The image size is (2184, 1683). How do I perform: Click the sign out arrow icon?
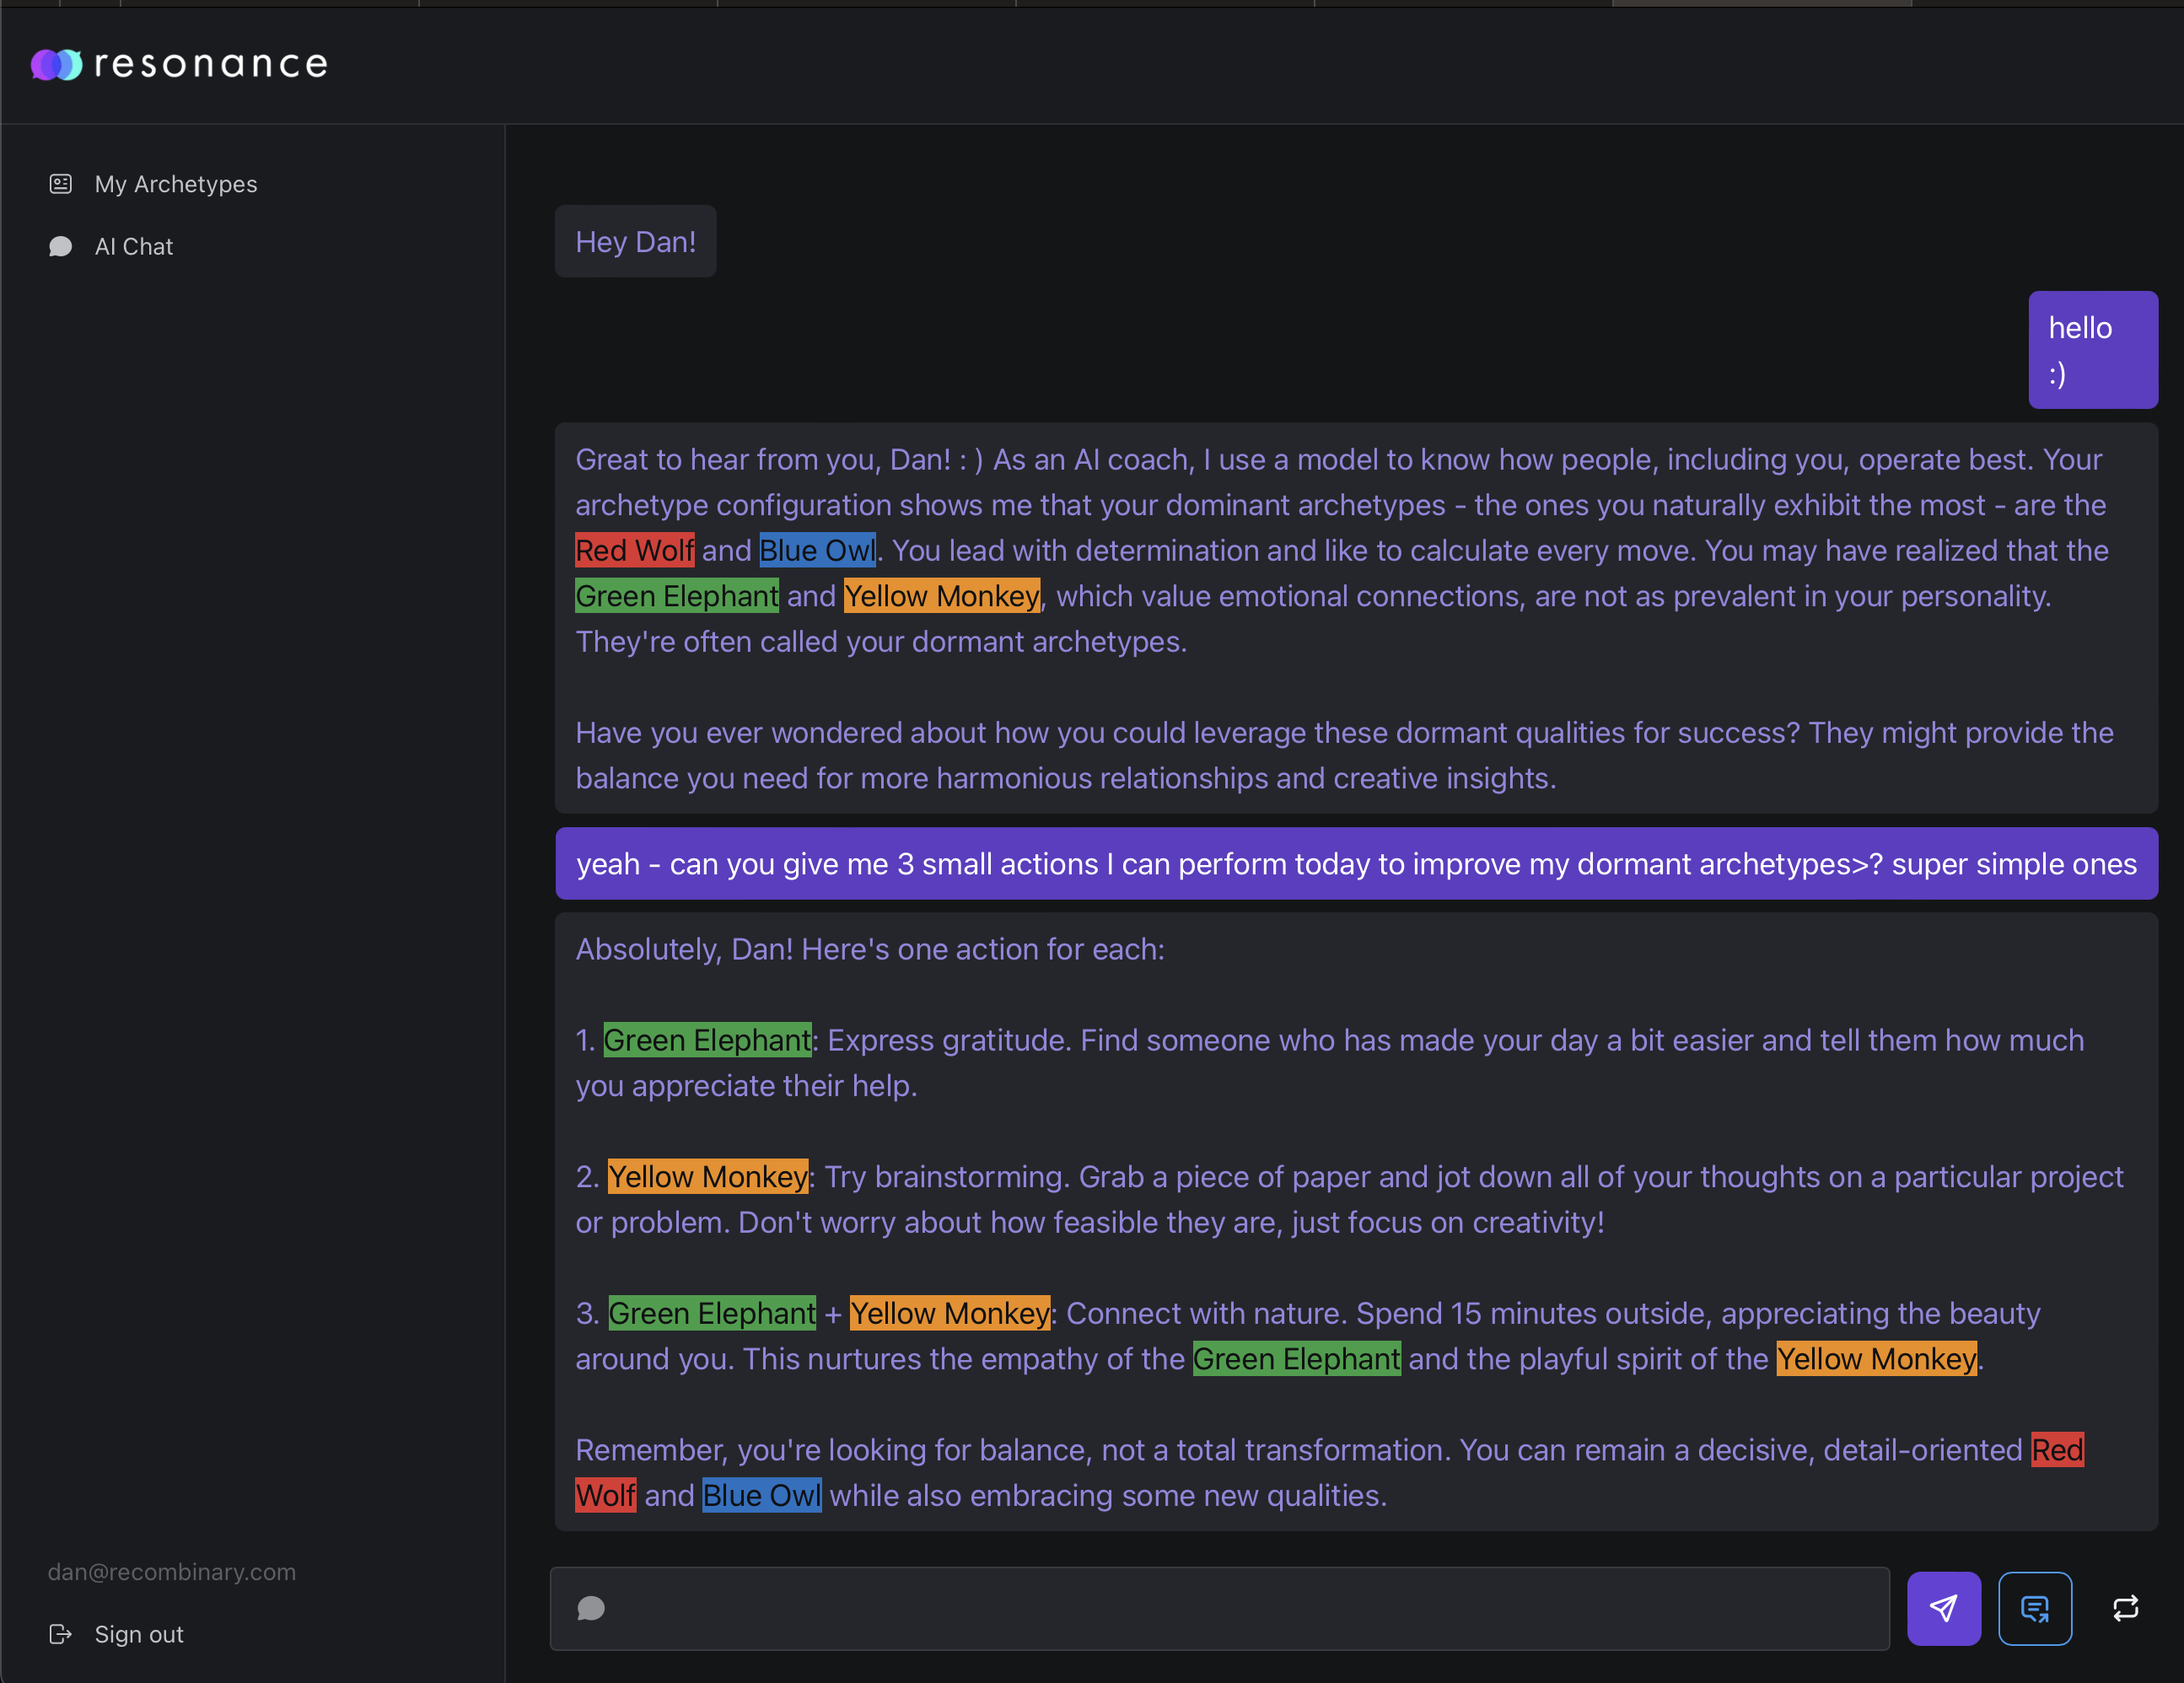click(x=61, y=1634)
